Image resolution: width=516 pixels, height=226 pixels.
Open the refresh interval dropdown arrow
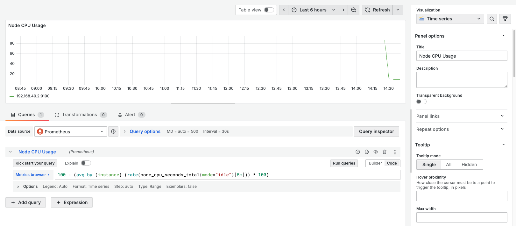tap(398, 10)
